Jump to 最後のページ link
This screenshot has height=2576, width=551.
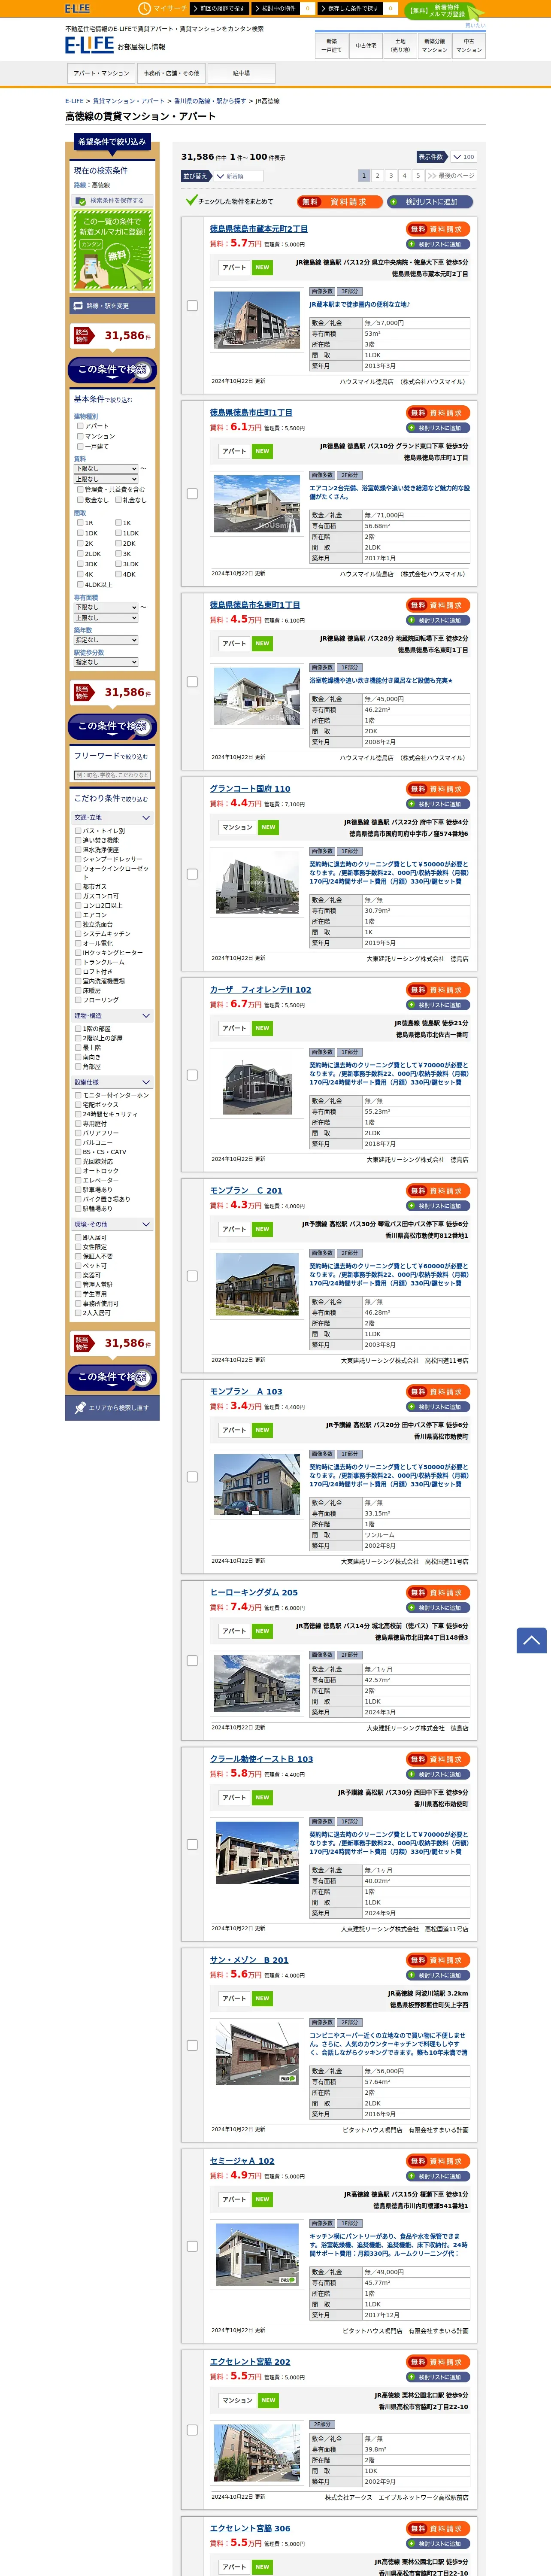[451, 175]
